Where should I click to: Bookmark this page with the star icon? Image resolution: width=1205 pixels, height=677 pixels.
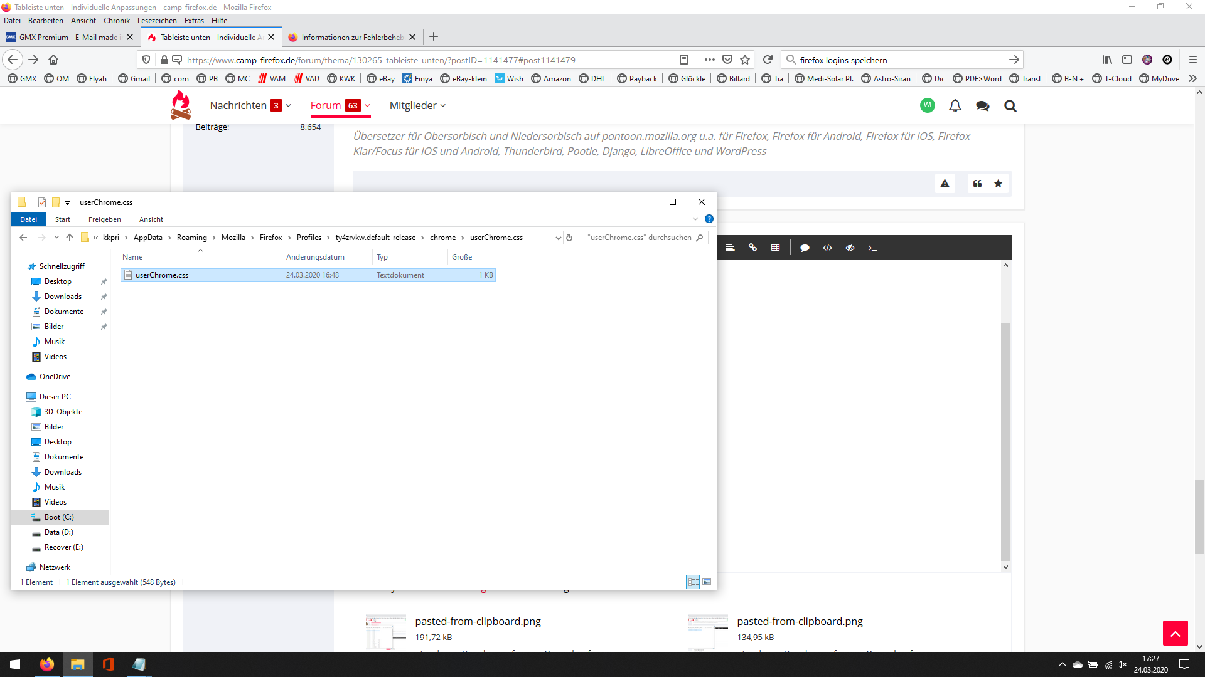tap(745, 60)
